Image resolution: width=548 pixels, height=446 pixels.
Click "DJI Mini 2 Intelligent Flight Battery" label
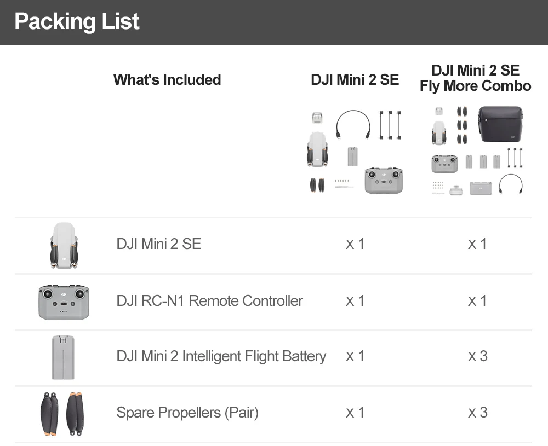[x=221, y=356]
